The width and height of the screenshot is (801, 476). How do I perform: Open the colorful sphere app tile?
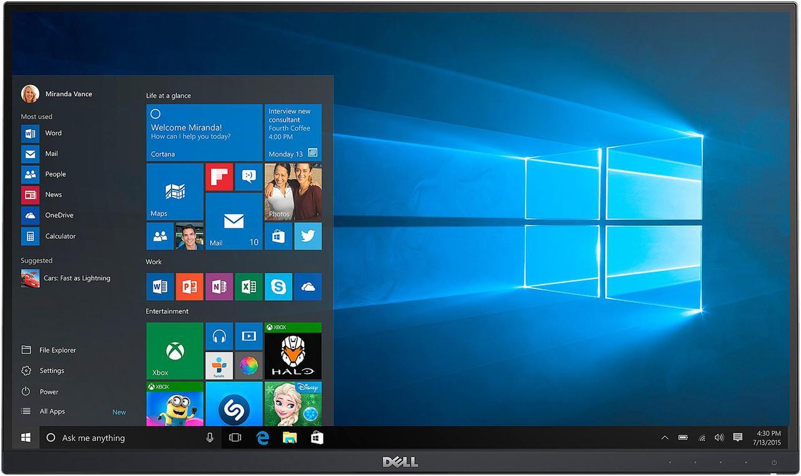point(248,366)
